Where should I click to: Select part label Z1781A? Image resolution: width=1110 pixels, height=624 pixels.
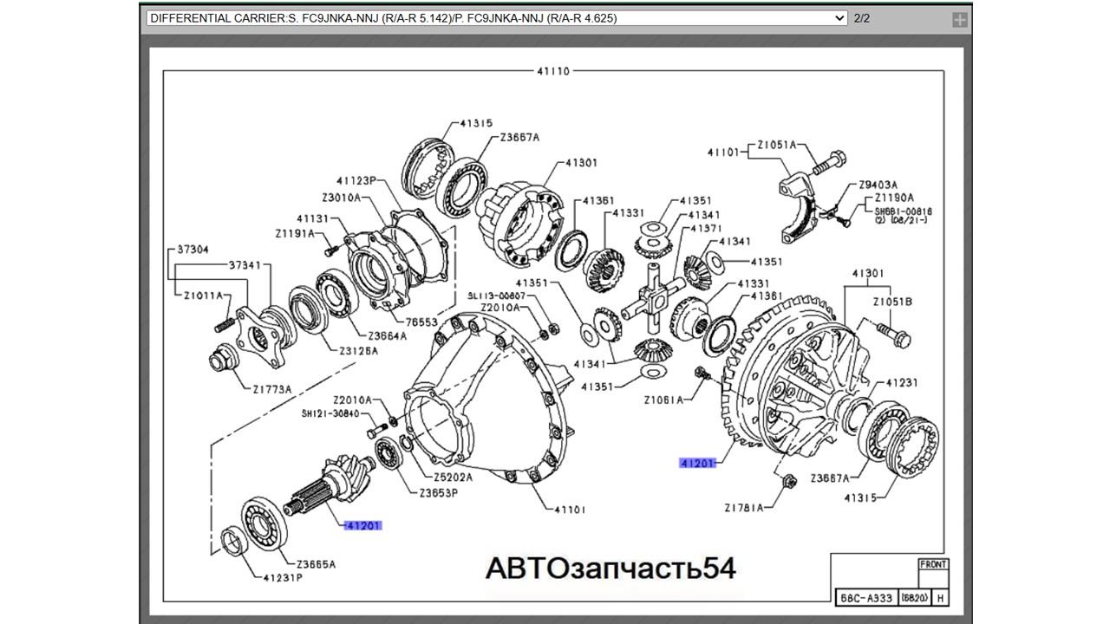point(745,507)
